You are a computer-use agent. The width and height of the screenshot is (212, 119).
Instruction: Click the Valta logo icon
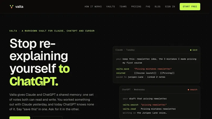tap(11, 7)
